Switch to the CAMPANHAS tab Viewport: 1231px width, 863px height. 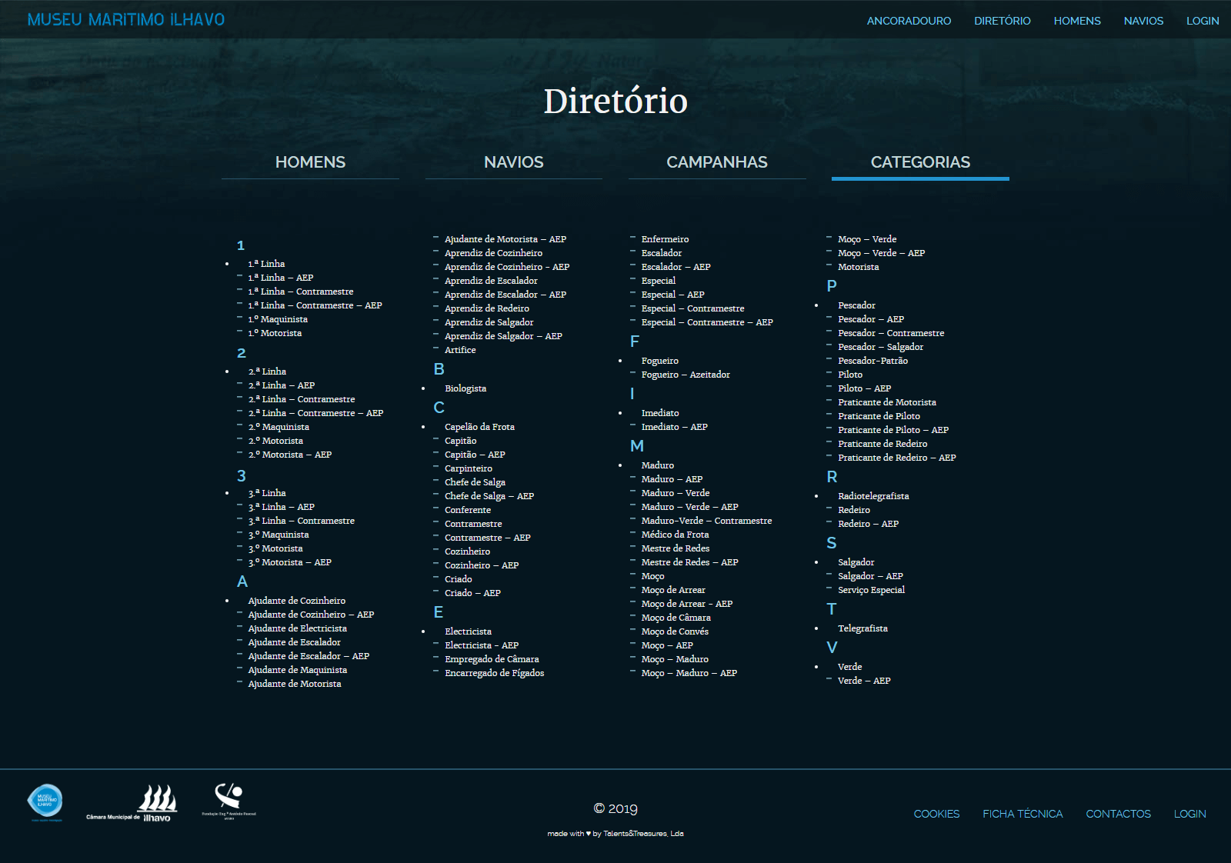click(x=717, y=162)
